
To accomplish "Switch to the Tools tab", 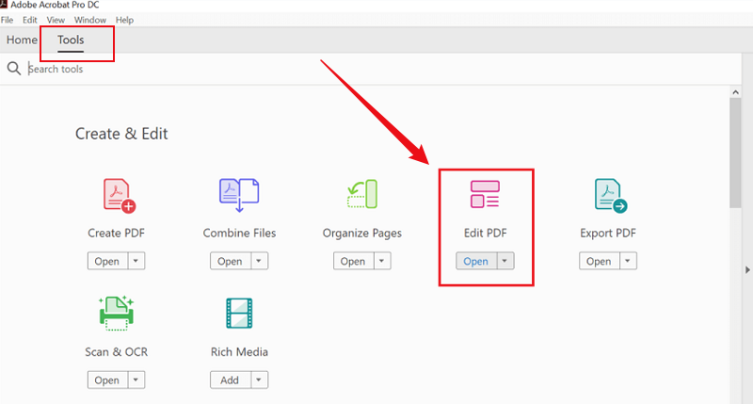I will tap(71, 40).
